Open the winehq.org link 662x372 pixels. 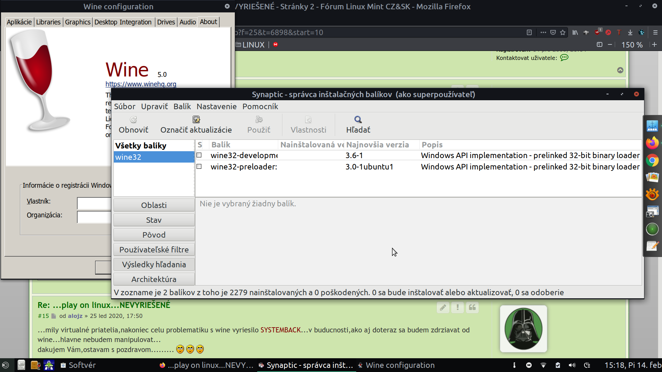[x=141, y=84]
